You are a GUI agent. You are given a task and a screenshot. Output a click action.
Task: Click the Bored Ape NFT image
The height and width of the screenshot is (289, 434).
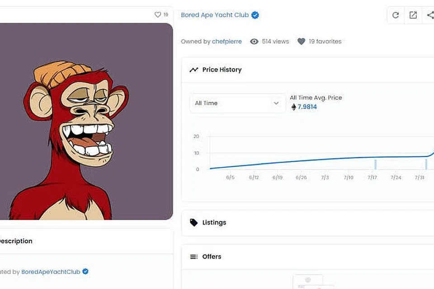(x=86, y=121)
